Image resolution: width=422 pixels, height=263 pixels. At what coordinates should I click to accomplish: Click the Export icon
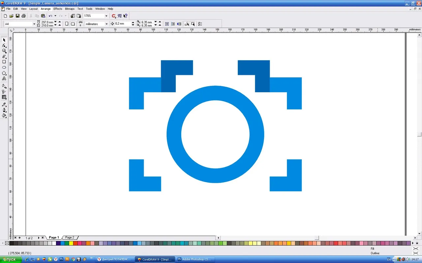click(79, 16)
